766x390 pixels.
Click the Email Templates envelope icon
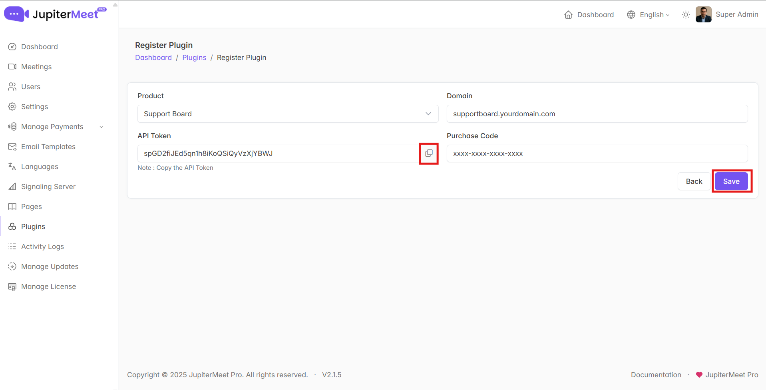coord(12,147)
